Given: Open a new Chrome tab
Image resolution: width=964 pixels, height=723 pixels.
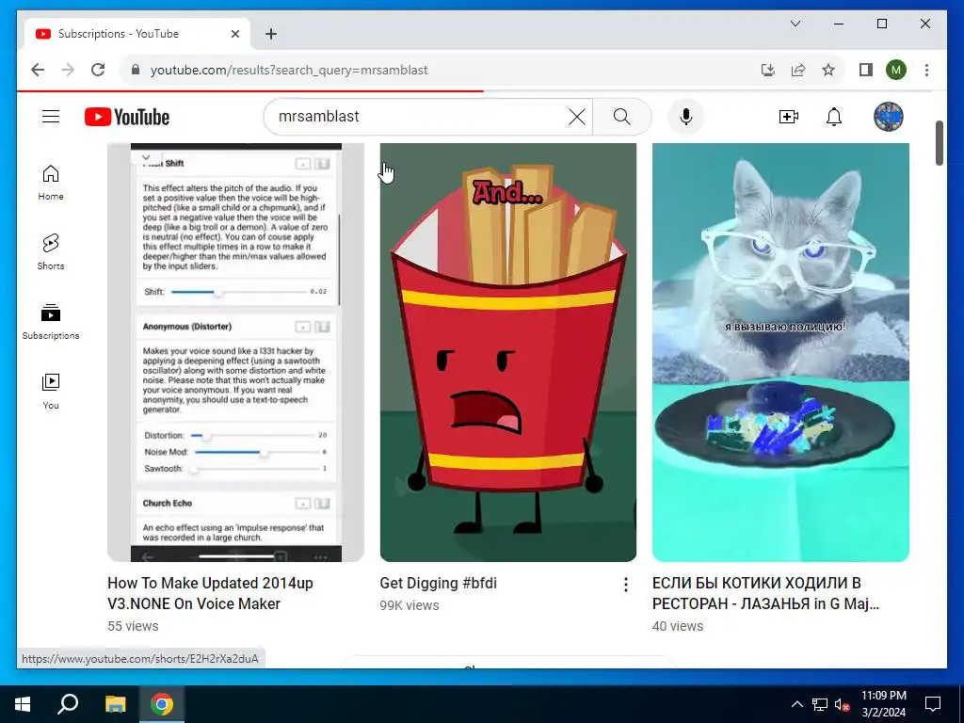Looking at the screenshot, I should 271,34.
